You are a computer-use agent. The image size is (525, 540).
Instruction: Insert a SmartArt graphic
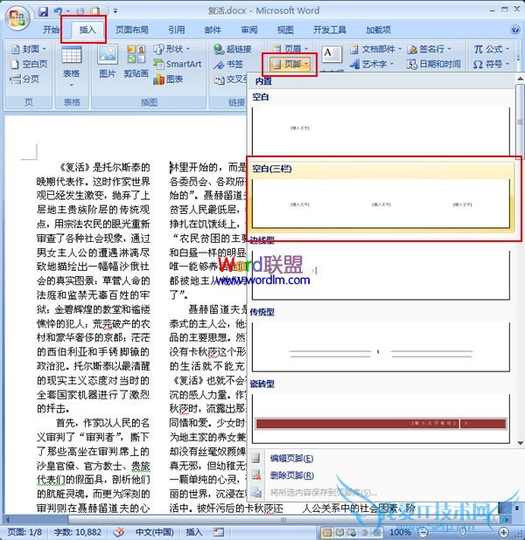tap(178, 64)
